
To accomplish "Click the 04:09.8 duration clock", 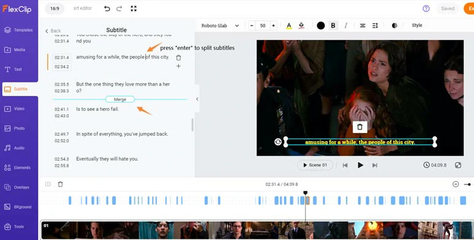I will tap(435, 165).
